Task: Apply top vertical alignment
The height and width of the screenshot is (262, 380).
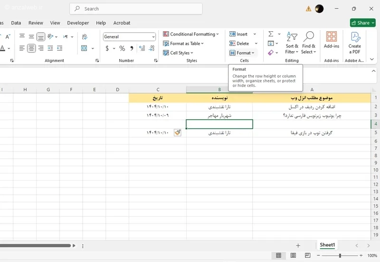Action: click(x=22, y=36)
